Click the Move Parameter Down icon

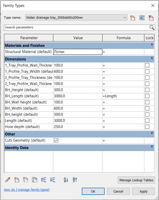[x=53, y=180]
